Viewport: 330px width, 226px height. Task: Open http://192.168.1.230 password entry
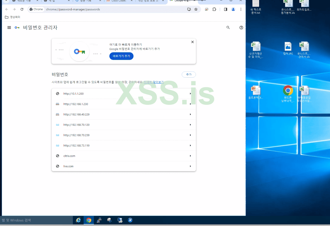[x=124, y=104]
